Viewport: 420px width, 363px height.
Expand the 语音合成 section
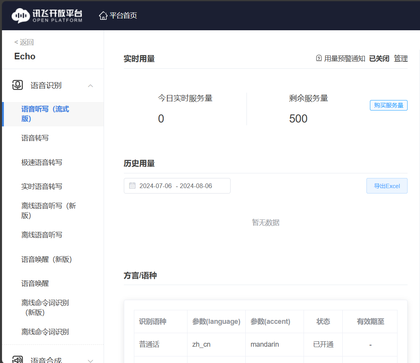click(90, 360)
